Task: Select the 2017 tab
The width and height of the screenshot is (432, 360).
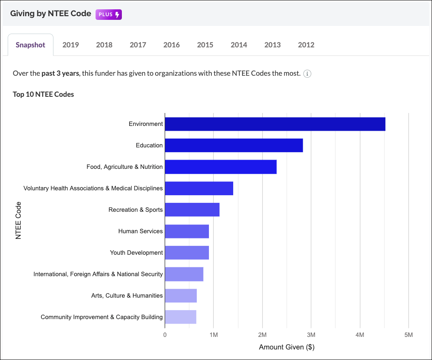Action: click(x=138, y=45)
